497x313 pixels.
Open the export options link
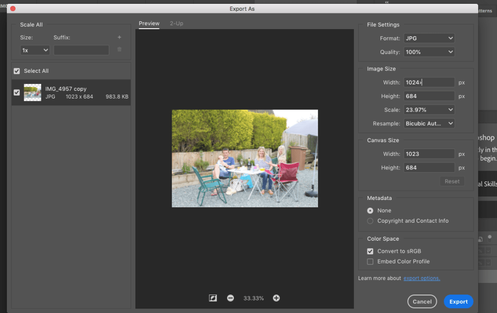click(422, 278)
